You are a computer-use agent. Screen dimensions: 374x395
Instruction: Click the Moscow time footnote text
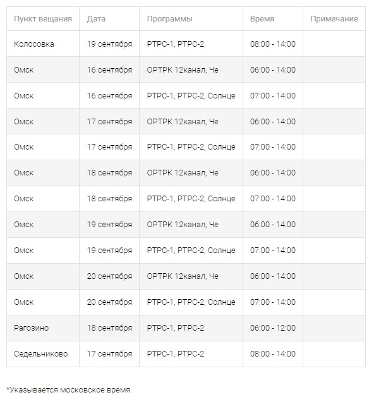point(69,390)
